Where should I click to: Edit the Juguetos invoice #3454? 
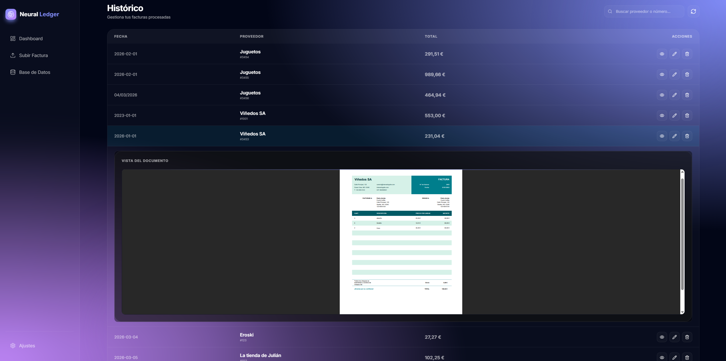coord(675,54)
